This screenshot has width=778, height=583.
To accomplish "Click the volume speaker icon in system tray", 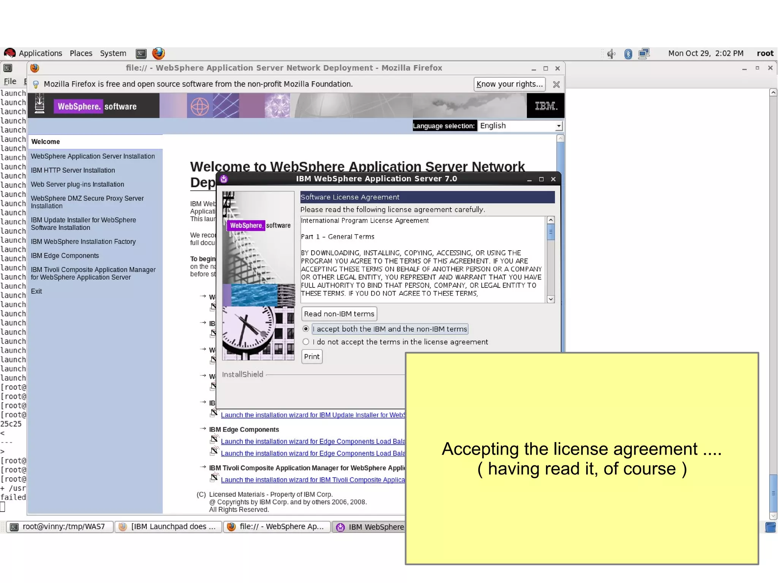I will [x=611, y=54].
